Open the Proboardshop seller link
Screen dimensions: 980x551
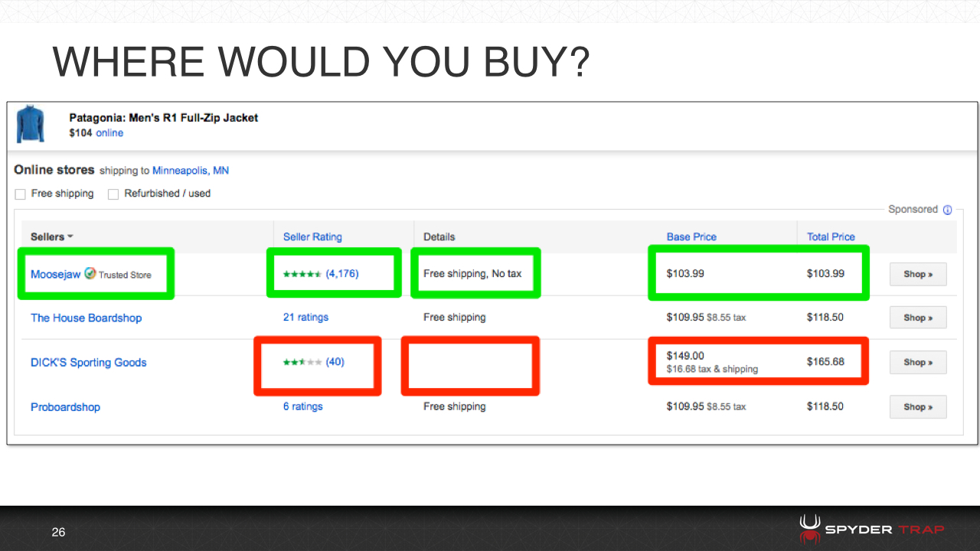(65, 406)
